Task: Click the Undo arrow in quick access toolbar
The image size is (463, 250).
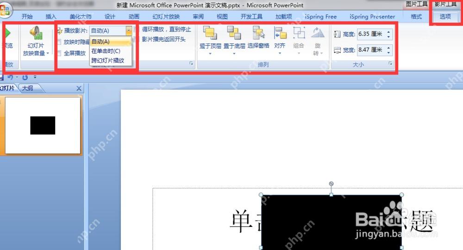Action: 10,77
